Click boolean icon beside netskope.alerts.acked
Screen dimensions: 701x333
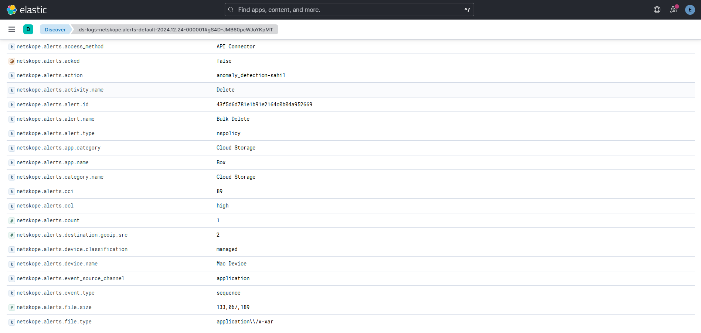(12, 61)
